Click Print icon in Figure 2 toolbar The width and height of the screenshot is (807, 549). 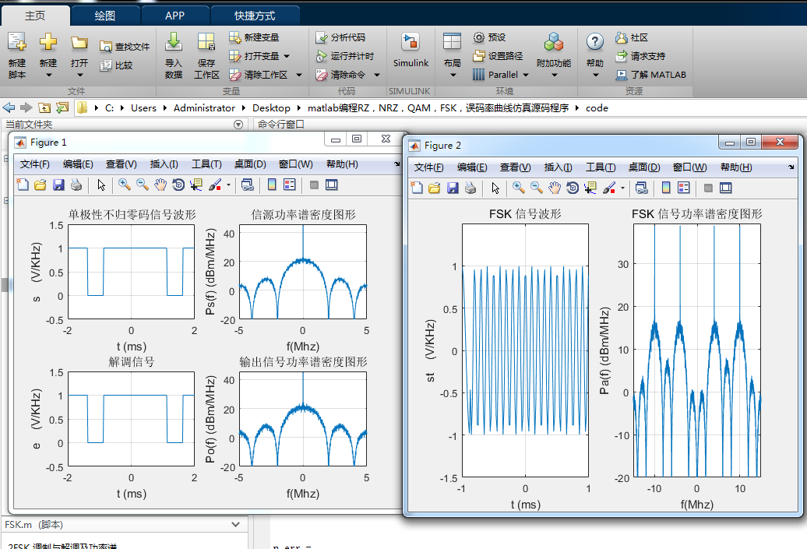pyautogui.click(x=470, y=188)
